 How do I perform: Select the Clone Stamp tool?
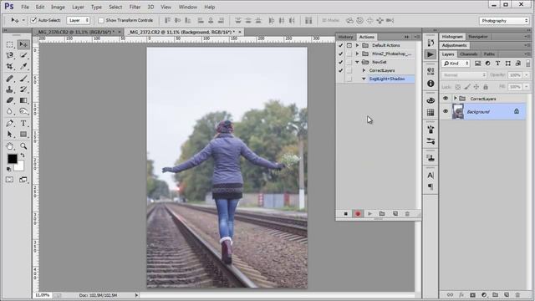click(9, 89)
